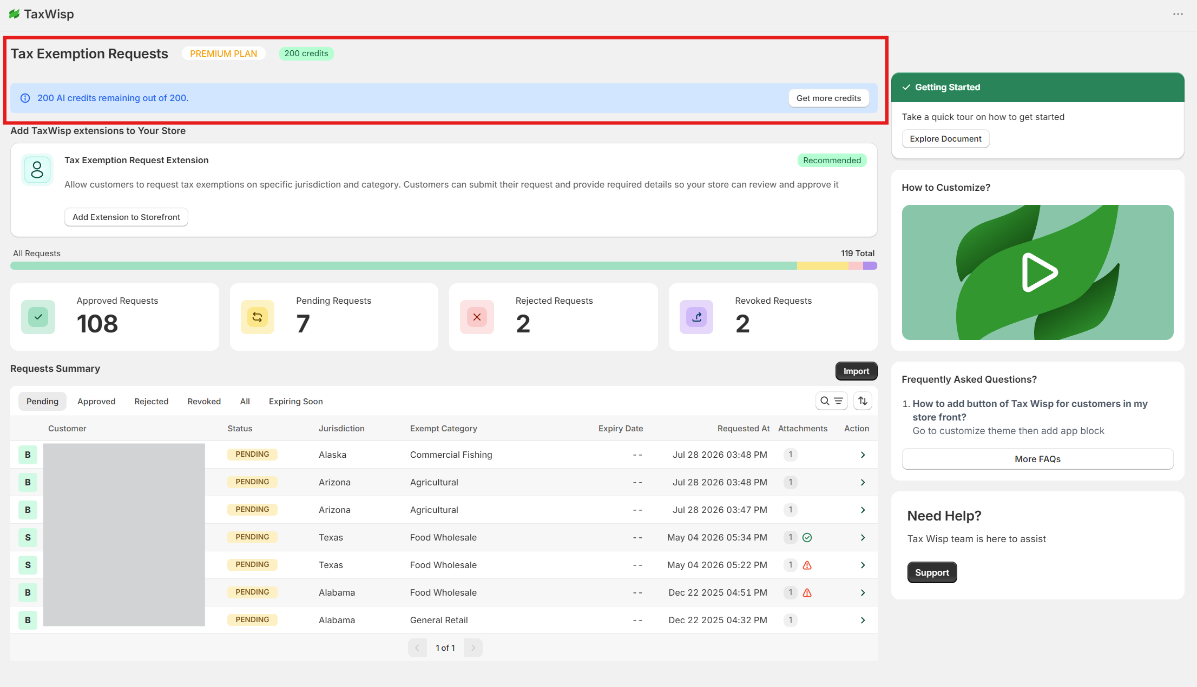
Task: Switch to the Approved tab
Action: click(96, 402)
